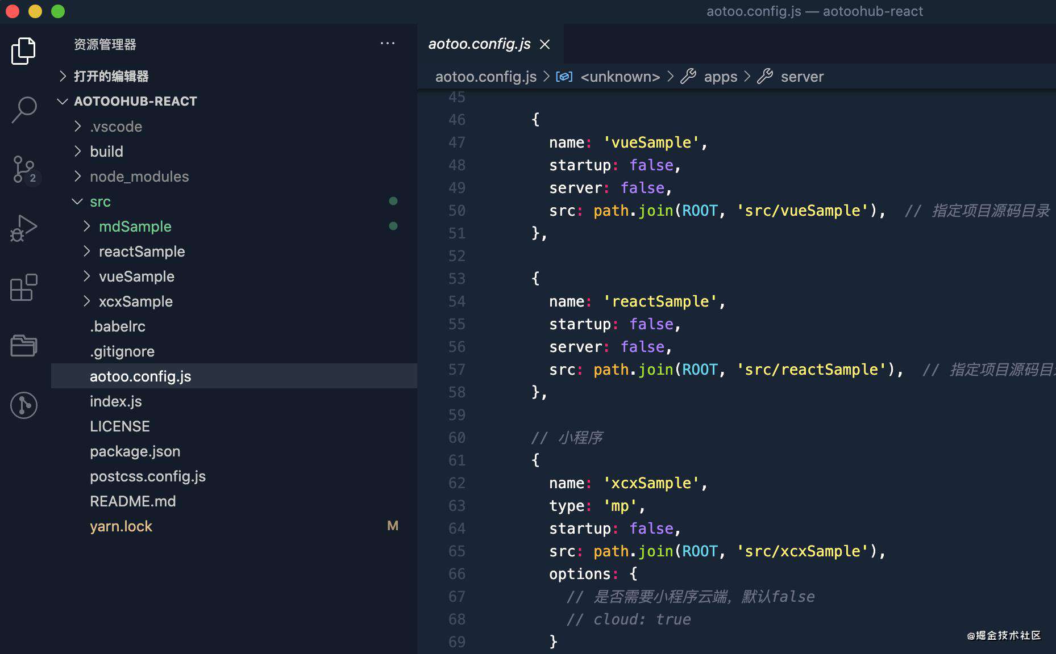Open the .gitignore file
Image resolution: width=1056 pixels, height=654 pixels.
point(234,351)
